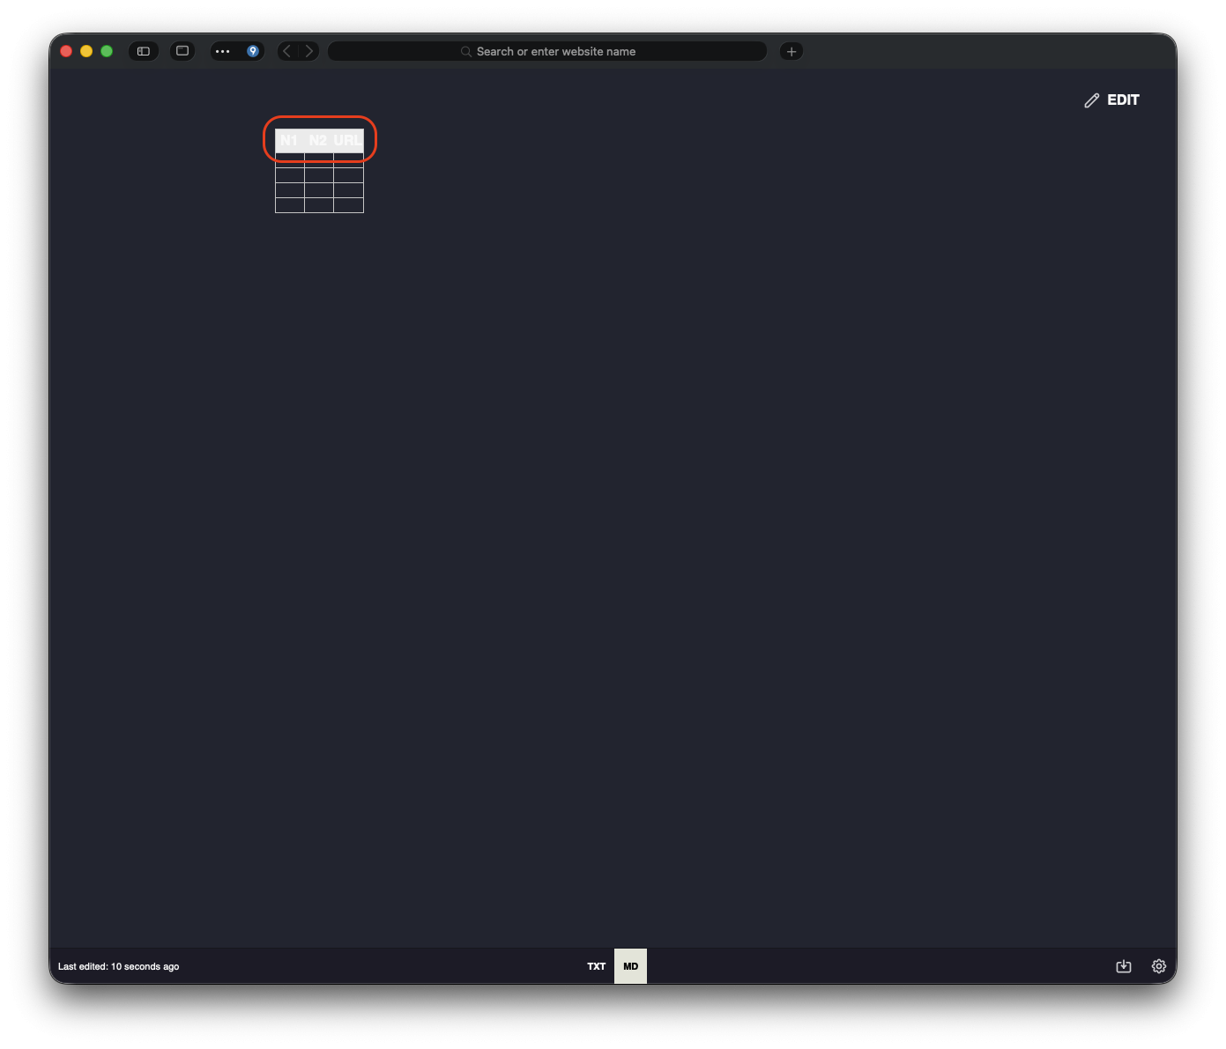The height and width of the screenshot is (1049, 1226).
Task: Click the N2 table header cell
Action: pyautogui.click(x=318, y=141)
